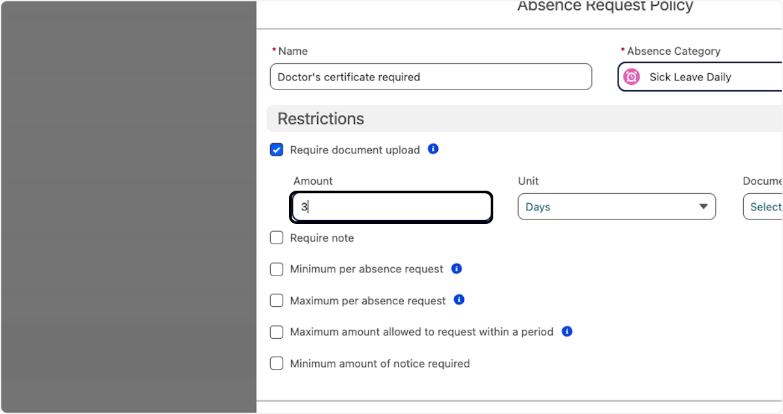This screenshot has width=783, height=414.
Task: Click info icon beside Require document upload
Action: coord(433,149)
